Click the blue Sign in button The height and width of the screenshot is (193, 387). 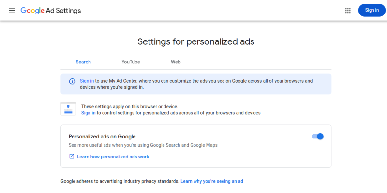click(x=372, y=10)
